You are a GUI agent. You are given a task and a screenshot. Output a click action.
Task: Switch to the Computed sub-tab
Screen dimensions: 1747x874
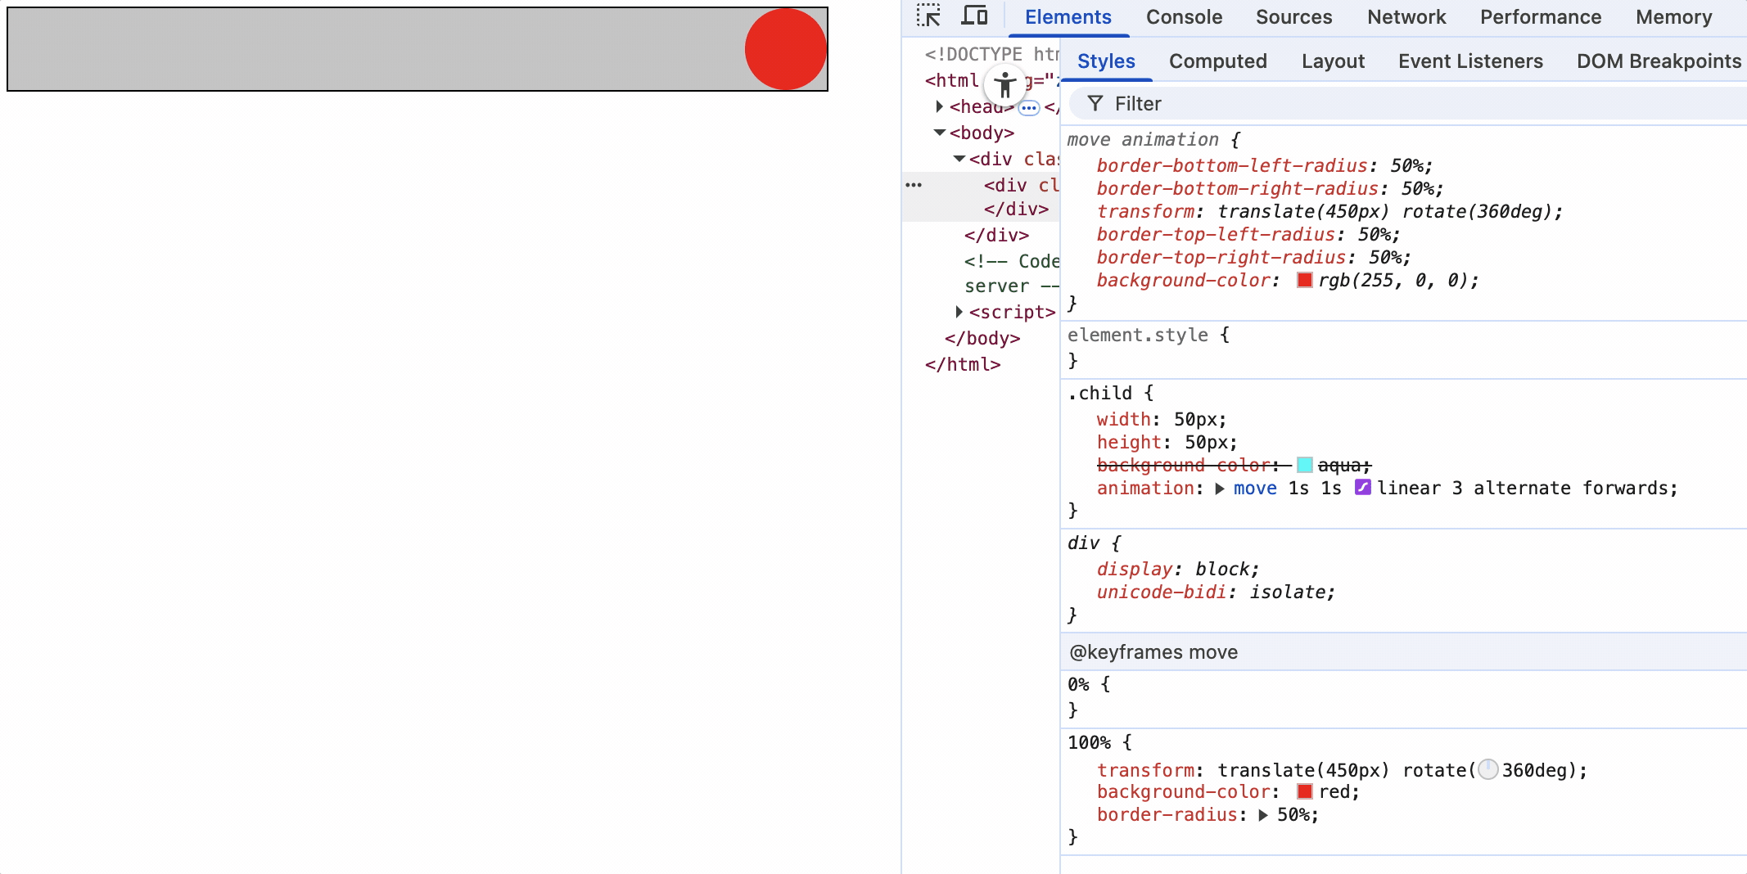[1218, 61]
